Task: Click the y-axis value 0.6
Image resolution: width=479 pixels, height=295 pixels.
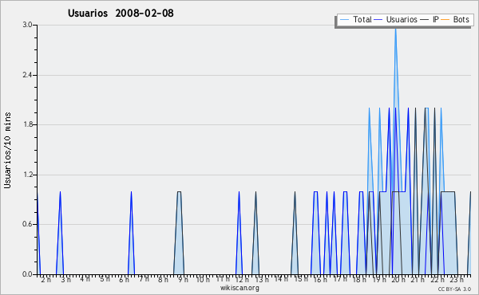Action: (x=27, y=224)
